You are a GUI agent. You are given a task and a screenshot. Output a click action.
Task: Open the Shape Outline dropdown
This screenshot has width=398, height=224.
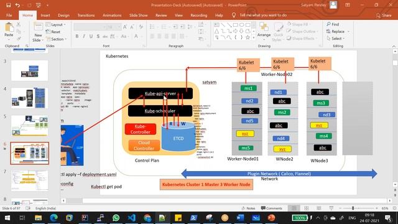303,32
